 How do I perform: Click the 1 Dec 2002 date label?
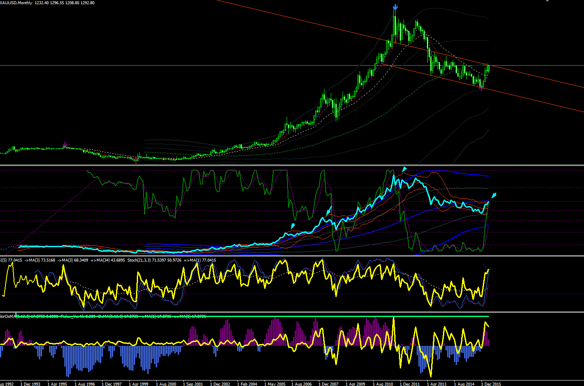click(x=220, y=384)
